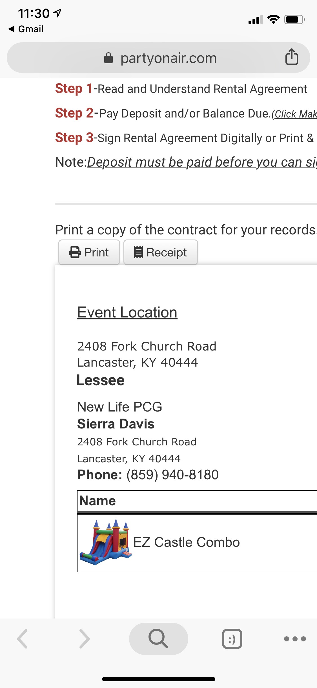Tap the Event Location heading

coord(127,312)
